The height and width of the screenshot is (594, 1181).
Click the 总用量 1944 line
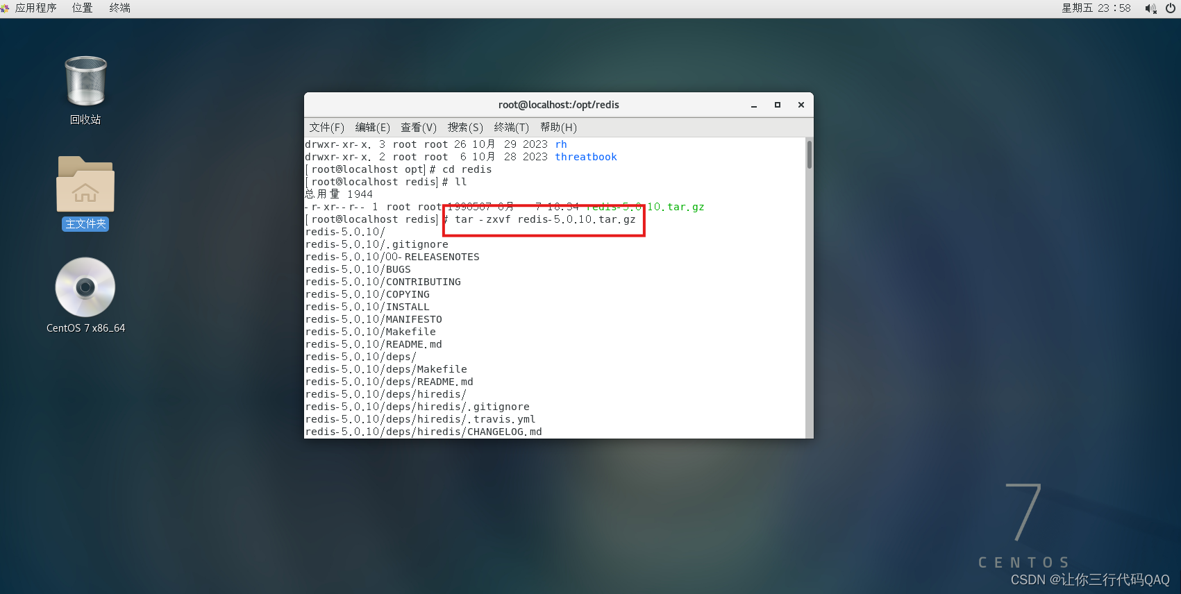[339, 195]
